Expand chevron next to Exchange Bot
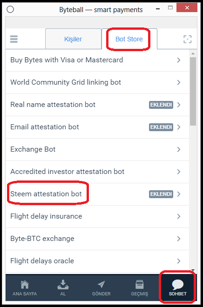203x307 pixels. [178, 149]
